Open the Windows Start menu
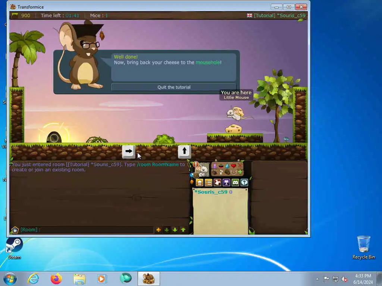Image resolution: width=382 pixels, height=286 pixels. coord(10,279)
